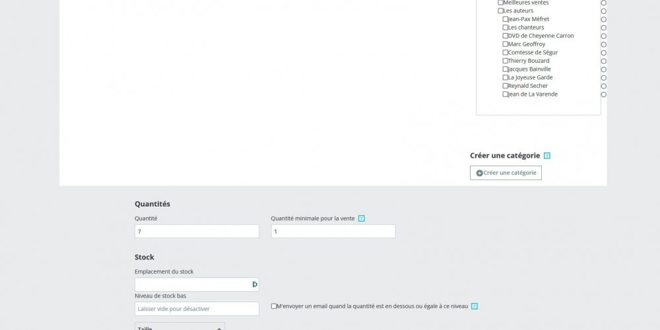Click the help icon beside Créer une catégorie heading
The height and width of the screenshot is (330, 660).
tap(547, 156)
